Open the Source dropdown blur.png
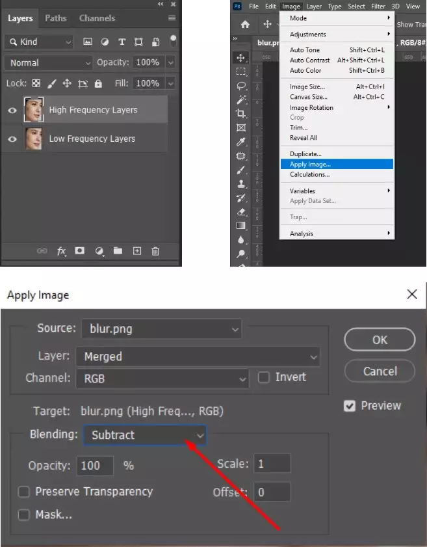Viewport: 427px width, 547px height. pos(162,328)
